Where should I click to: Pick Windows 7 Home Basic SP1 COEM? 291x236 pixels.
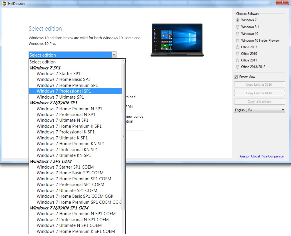click(x=75, y=173)
